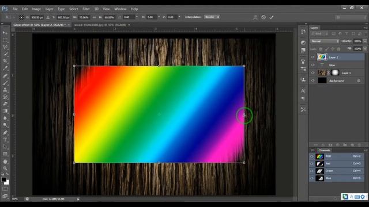
Task: Open the Image menu
Action: [x=36, y=9]
